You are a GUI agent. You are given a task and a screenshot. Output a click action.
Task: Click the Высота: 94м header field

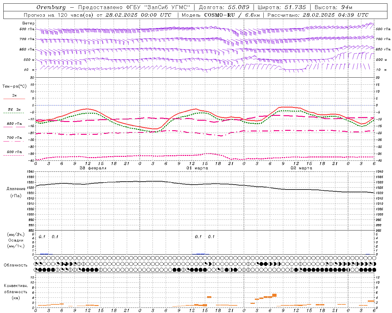[334, 7]
